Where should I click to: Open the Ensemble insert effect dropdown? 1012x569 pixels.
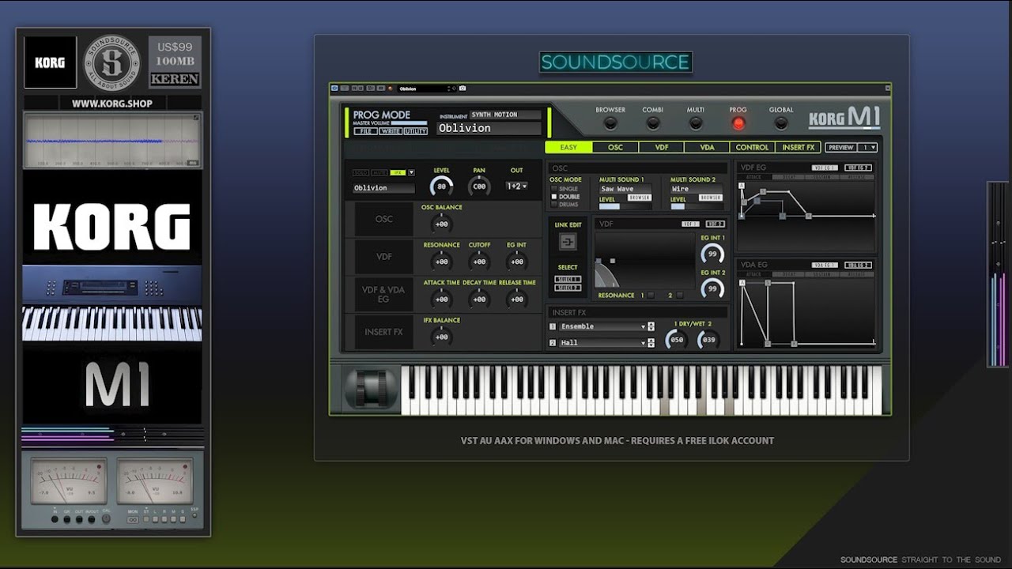(603, 326)
